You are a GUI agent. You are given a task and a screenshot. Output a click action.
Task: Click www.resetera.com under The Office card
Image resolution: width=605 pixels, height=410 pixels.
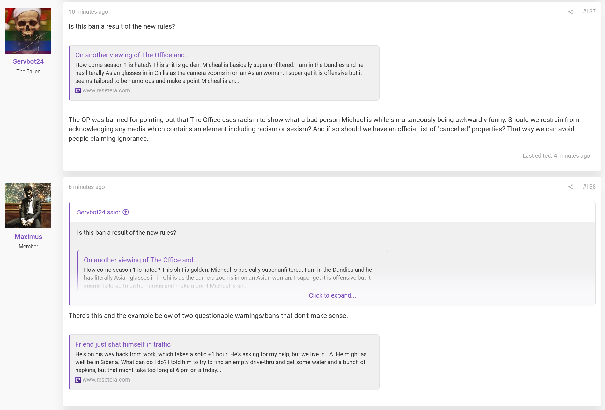click(x=106, y=90)
